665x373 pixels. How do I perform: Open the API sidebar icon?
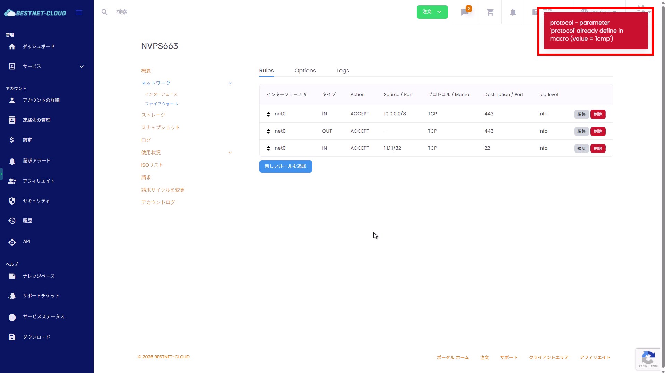click(12, 242)
